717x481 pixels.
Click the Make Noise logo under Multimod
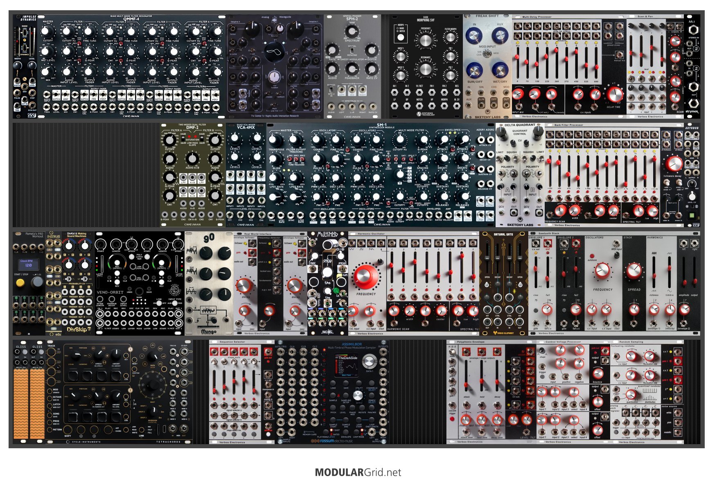[x=327, y=332]
